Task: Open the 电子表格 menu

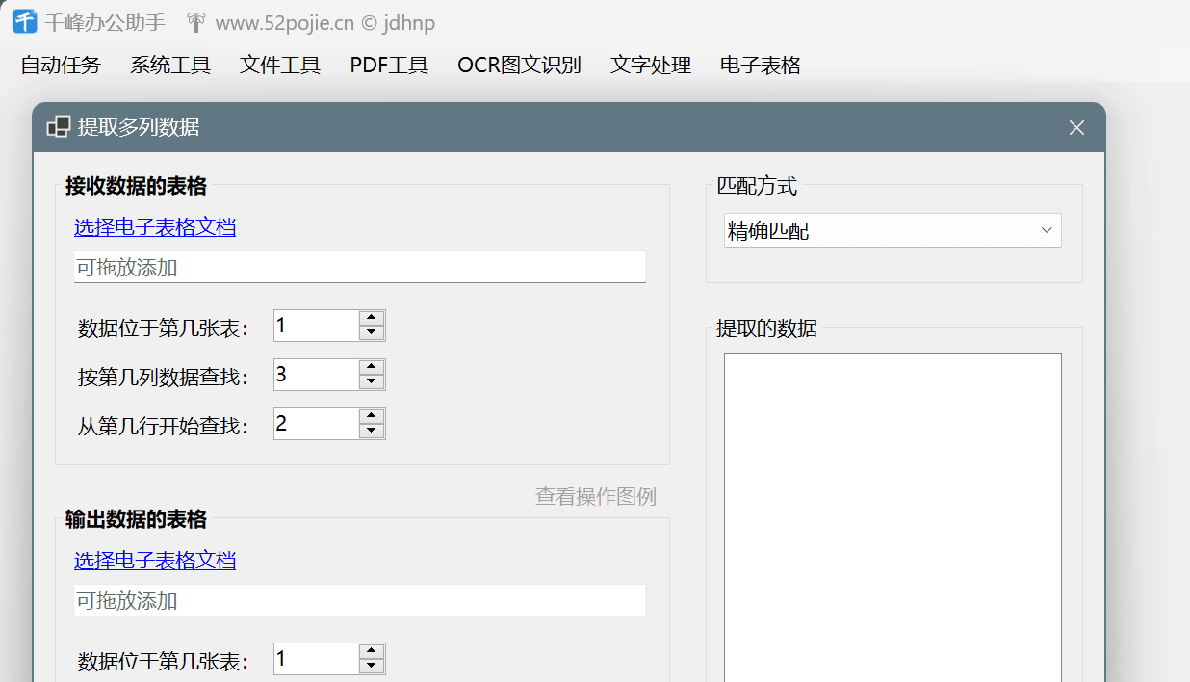Action: 761,66
